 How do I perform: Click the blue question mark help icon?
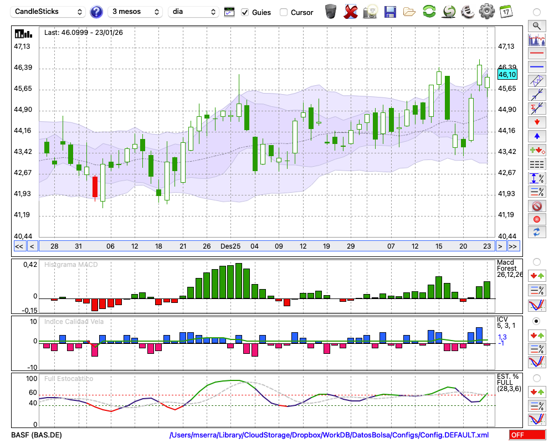[x=96, y=12]
